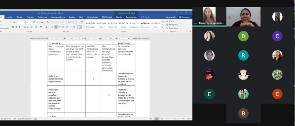Switch to read mode view in status bar
This screenshot has width=295, height=126.
pyautogui.click(x=151, y=119)
